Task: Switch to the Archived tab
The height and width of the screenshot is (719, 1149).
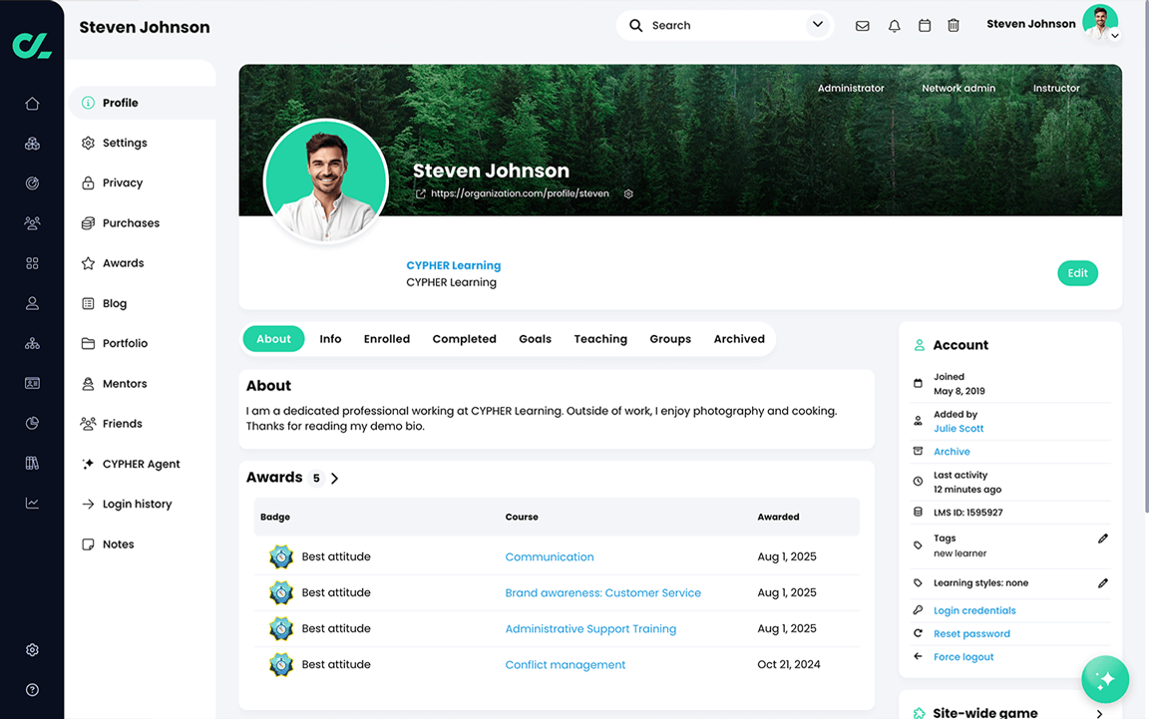Action: [739, 339]
